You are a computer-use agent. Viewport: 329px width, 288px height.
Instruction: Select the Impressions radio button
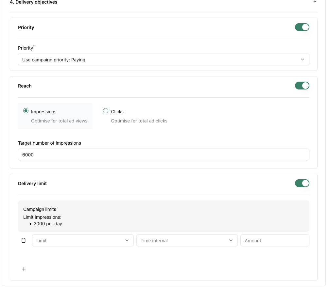[26, 111]
